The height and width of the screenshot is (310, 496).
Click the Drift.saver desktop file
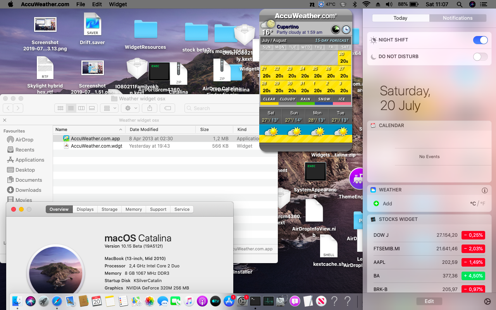92,29
